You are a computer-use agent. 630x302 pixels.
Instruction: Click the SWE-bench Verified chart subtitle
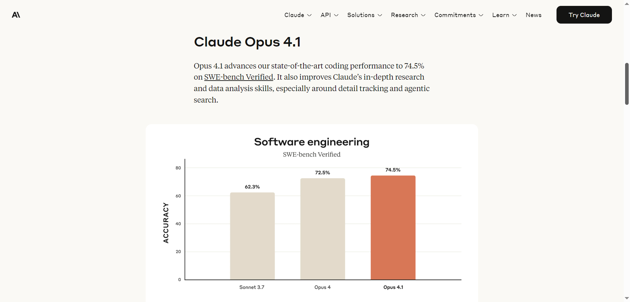pyautogui.click(x=312, y=154)
